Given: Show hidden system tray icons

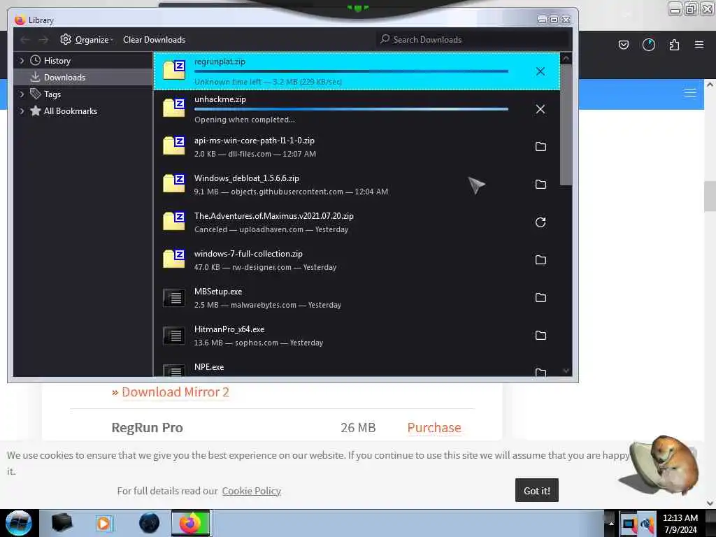Looking at the screenshot, I should coord(611,524).
